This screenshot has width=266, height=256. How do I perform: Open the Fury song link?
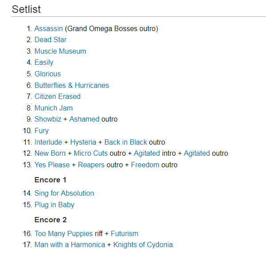[x=42, y=131]
